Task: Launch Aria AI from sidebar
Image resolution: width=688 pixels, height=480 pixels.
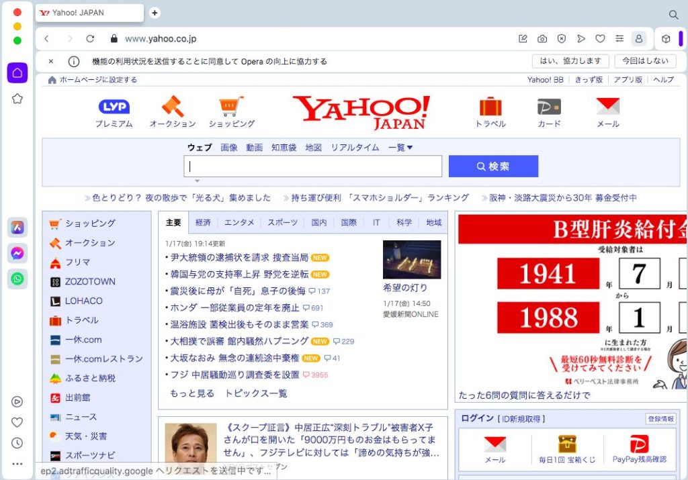Action: point(17,228)
